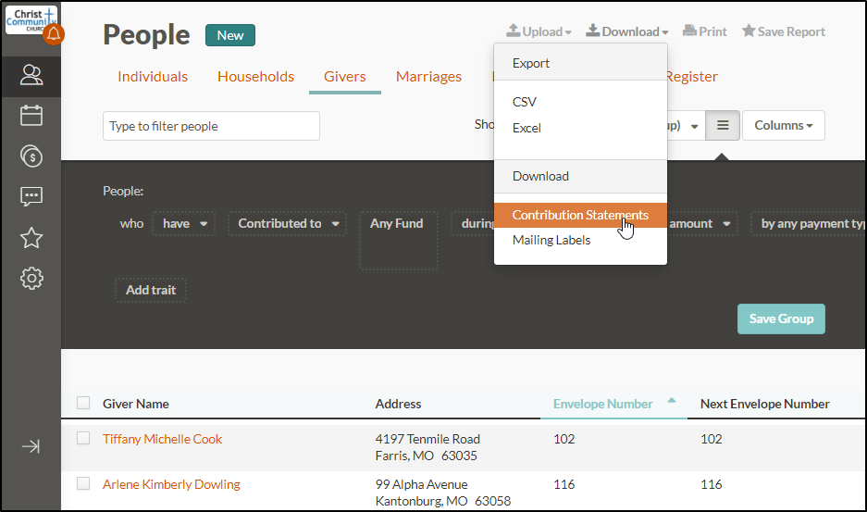
Task: Open the Settings gear icon
Action: coord(31,278)
